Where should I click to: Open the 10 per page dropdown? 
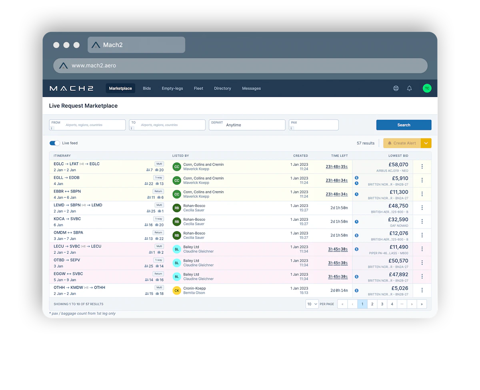[x=312, y=304]
